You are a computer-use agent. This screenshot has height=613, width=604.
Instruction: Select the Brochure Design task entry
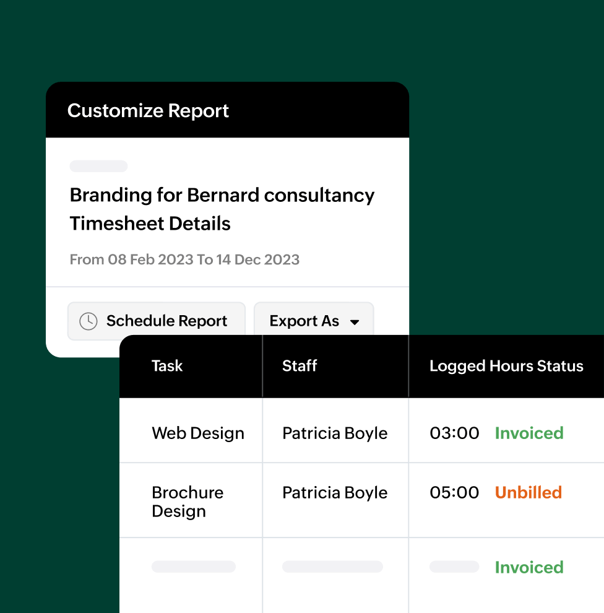pos(188,500)
